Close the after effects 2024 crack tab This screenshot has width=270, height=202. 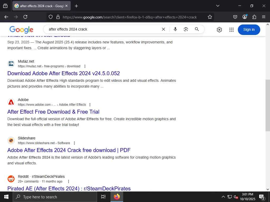(66, 6)
